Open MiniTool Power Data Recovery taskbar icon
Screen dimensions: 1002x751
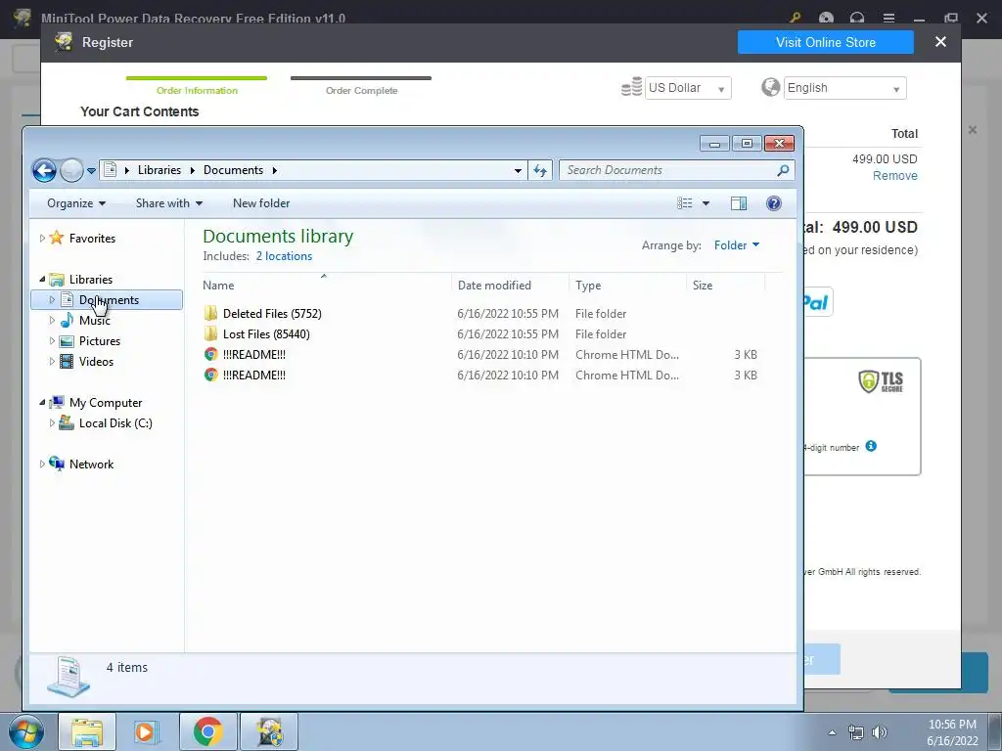[x=269, y=731]
